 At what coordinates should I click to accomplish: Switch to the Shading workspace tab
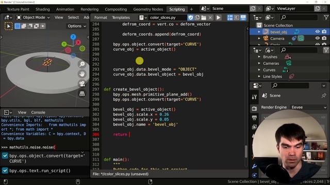tap(42, 9)
